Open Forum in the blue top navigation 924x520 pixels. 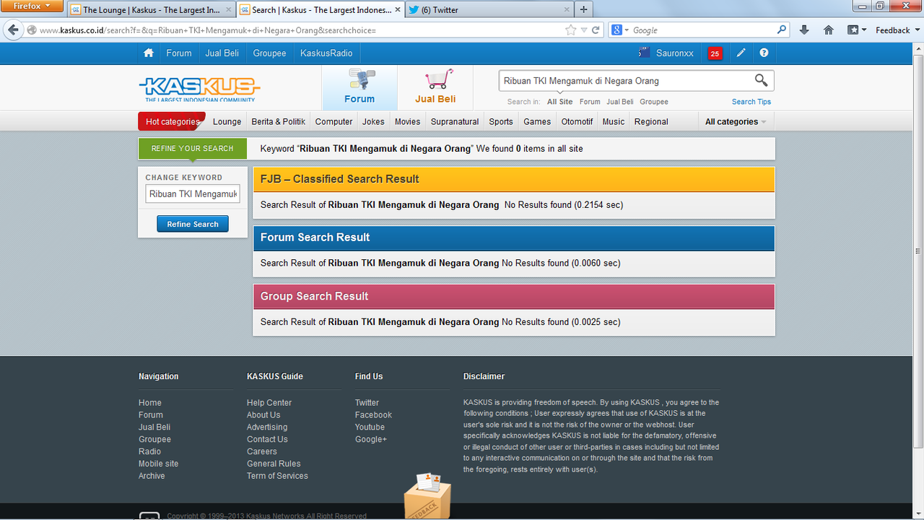click(179, 53)
